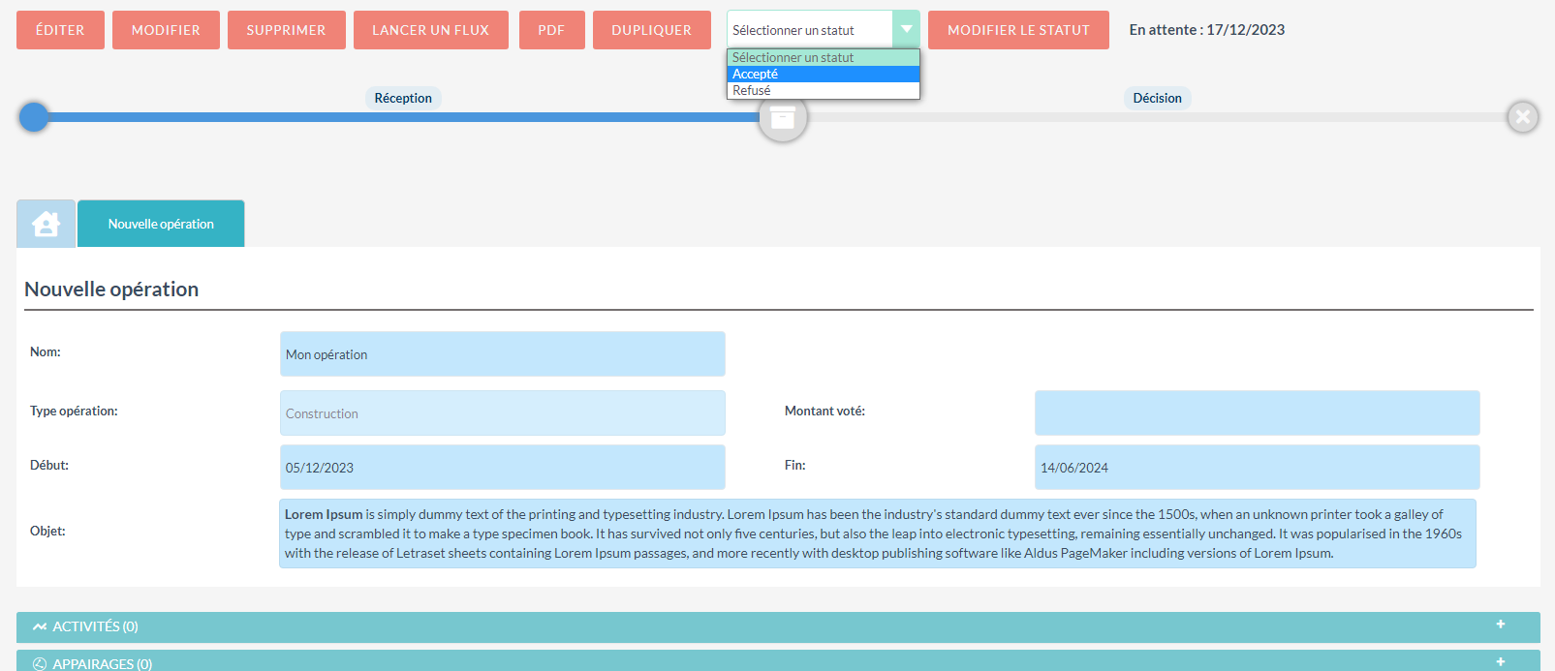This screenshot has width=1555, height=671.
Task: Click the Dupliquer button
Action: tap(651, 30)
